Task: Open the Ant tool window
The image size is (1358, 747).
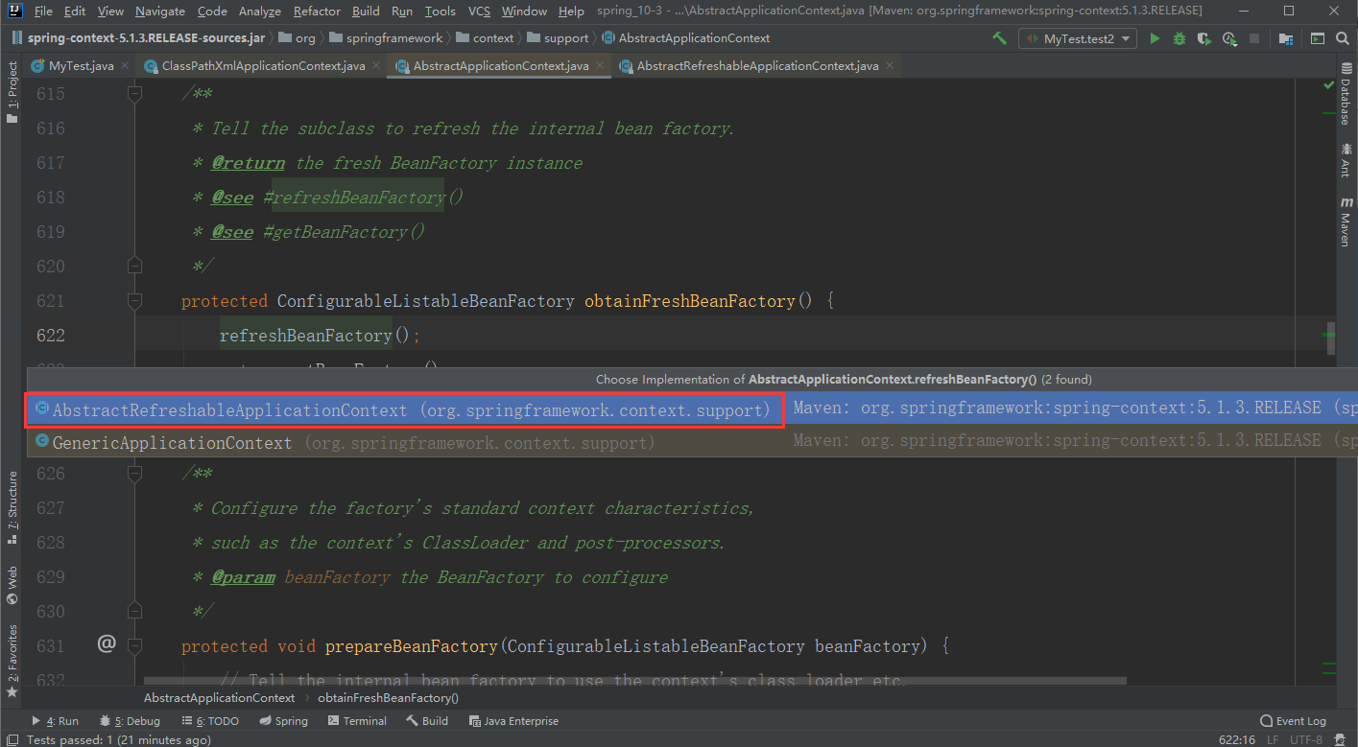Action: [x=1346, y=161]
